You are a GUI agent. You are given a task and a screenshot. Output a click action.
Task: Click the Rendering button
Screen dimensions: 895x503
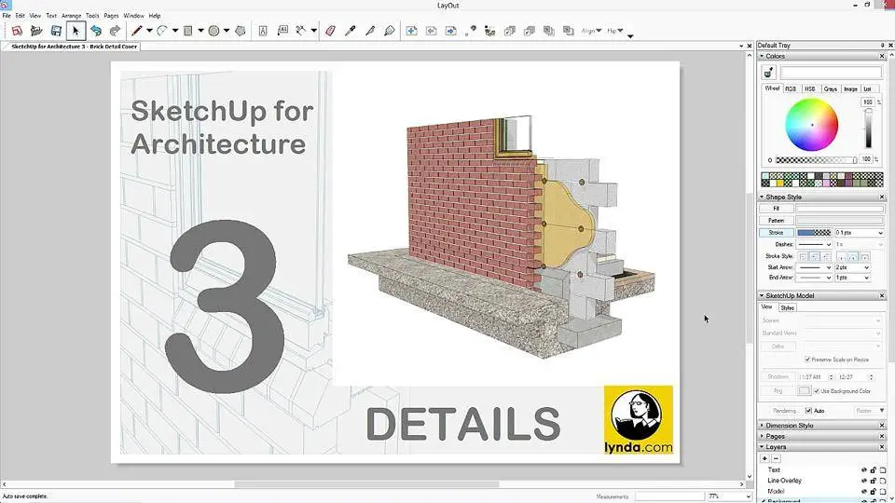pyautogui.click(x=786, y=411)
